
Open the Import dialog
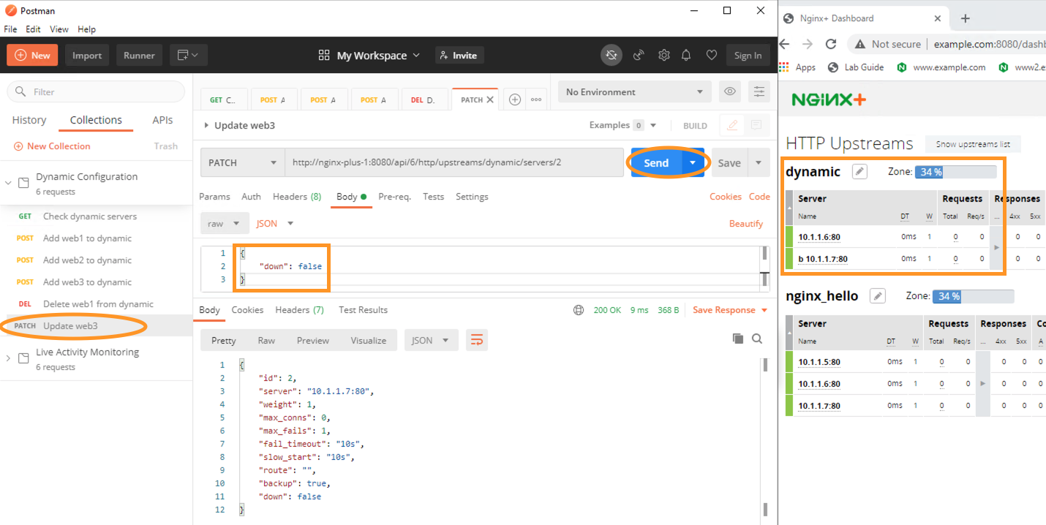coord(87,56)
